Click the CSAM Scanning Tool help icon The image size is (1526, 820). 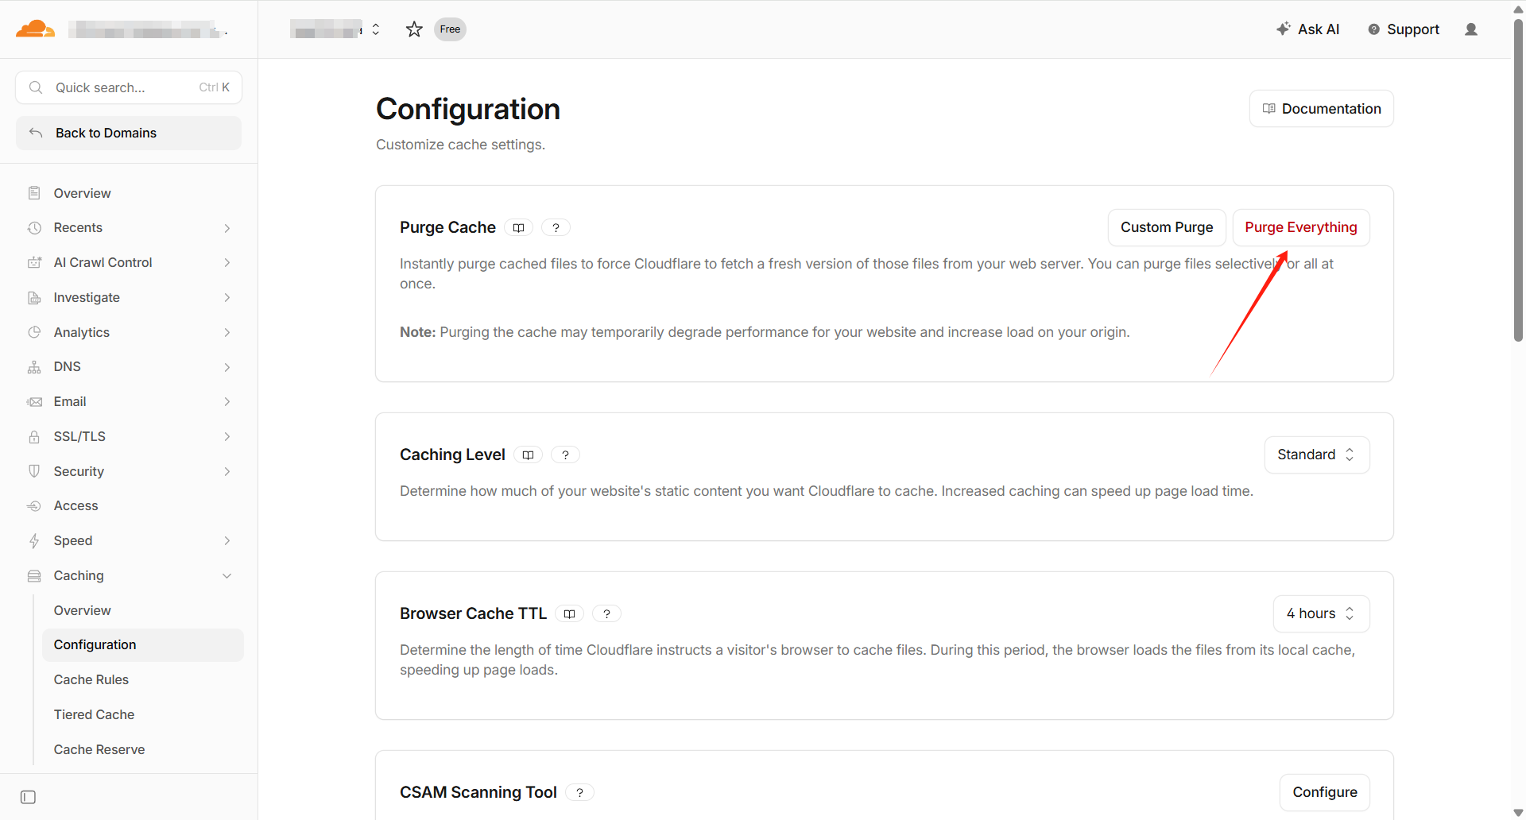click(579, 793)
